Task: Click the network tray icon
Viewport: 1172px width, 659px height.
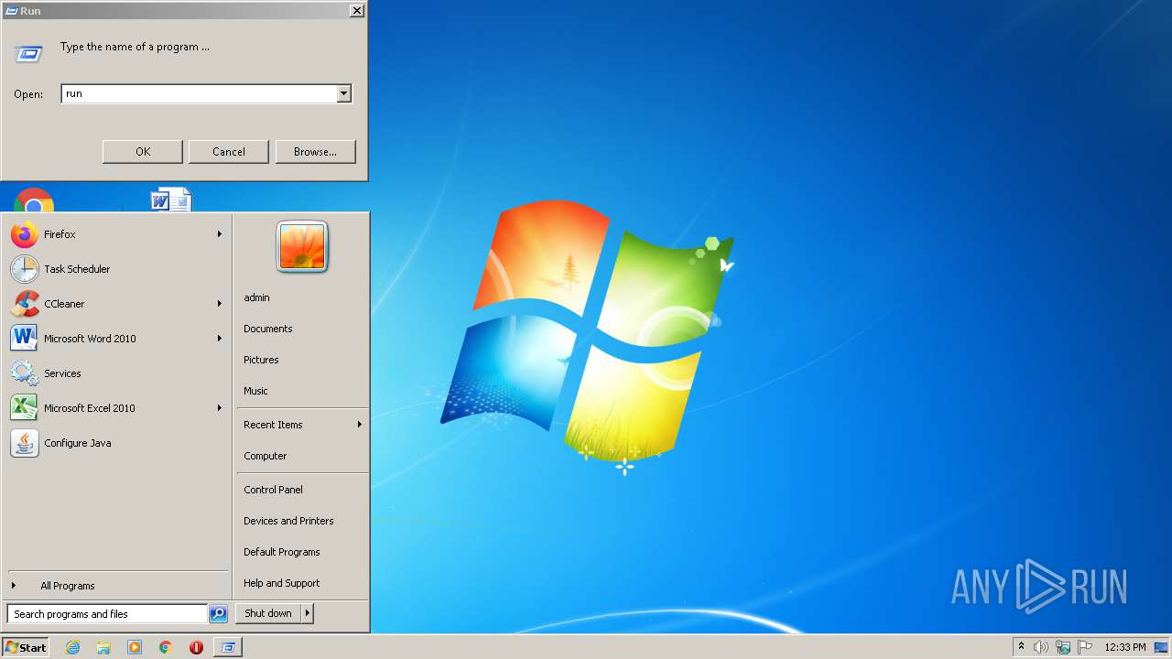Action: tap(1063, 647)
